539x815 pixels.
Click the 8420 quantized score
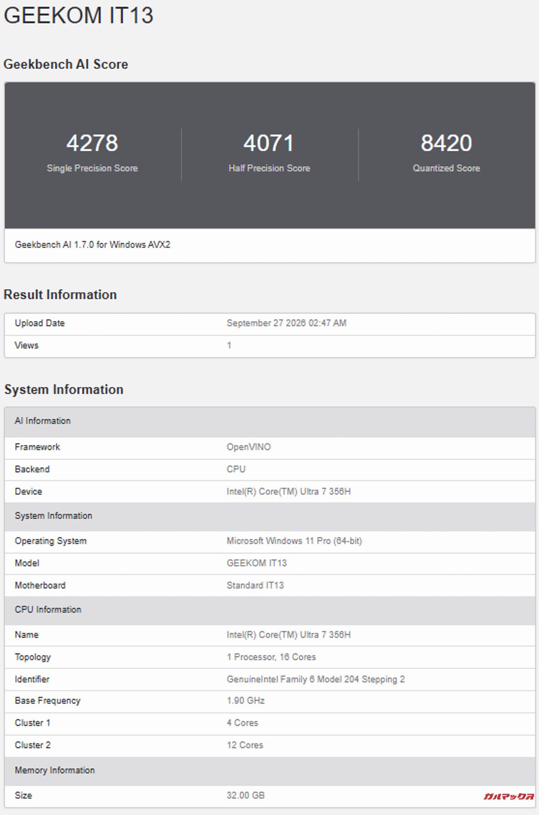(446, 143)
